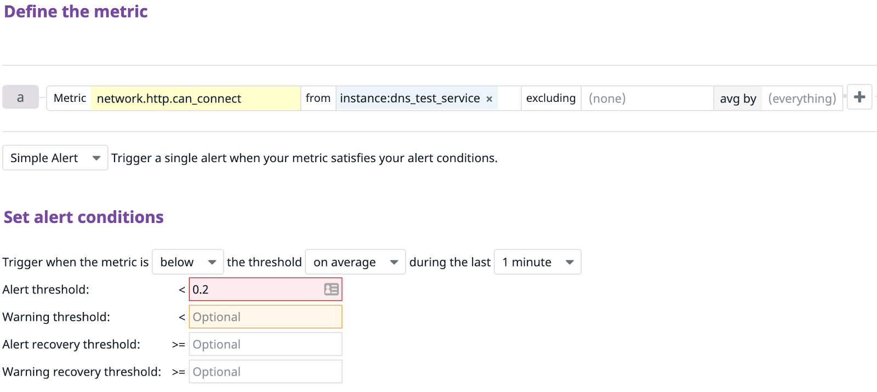This screenshot has height=392, width=877.
Task: Open the 1 minute time window dropdown
Action: 538,262
